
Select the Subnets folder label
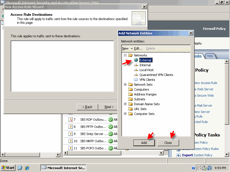139,99
